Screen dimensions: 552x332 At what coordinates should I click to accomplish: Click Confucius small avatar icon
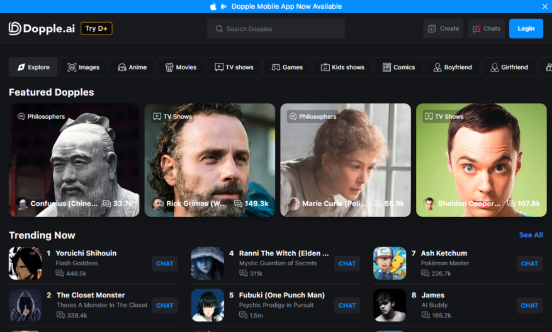click(x=22, y=204)
